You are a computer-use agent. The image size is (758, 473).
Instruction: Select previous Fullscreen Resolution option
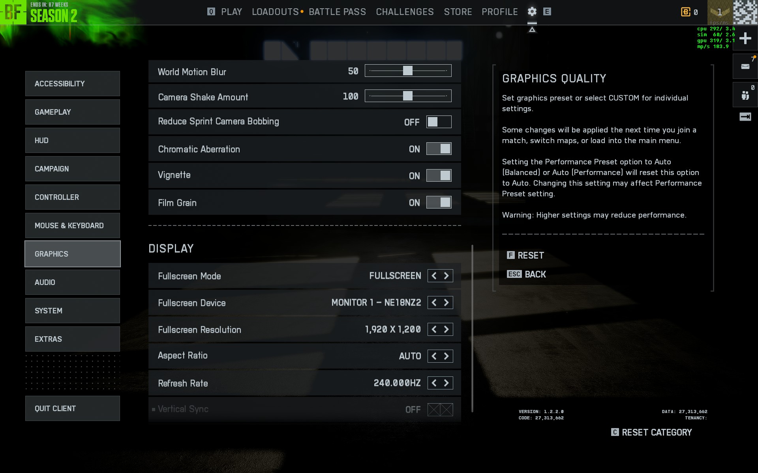[x=434, y=330]
